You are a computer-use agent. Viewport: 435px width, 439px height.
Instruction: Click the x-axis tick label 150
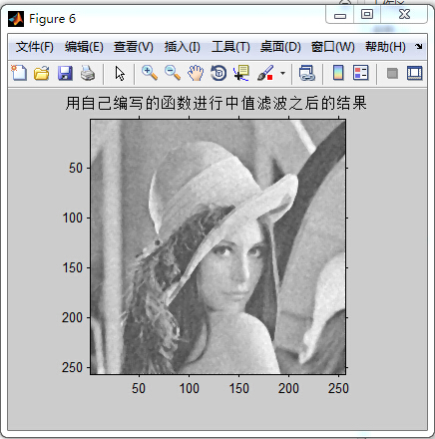238,388
